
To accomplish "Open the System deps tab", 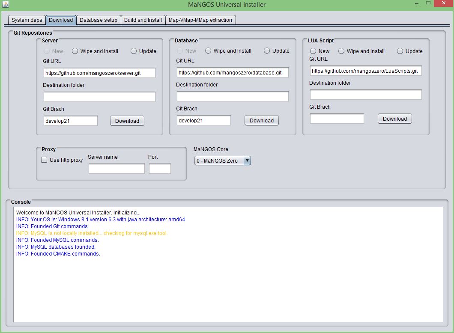I will (27, 20).
